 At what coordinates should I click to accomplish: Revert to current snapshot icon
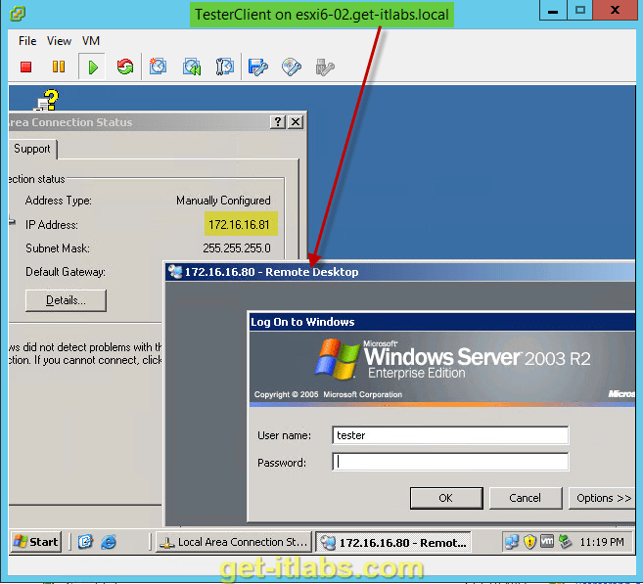click(x=192, y=67)
